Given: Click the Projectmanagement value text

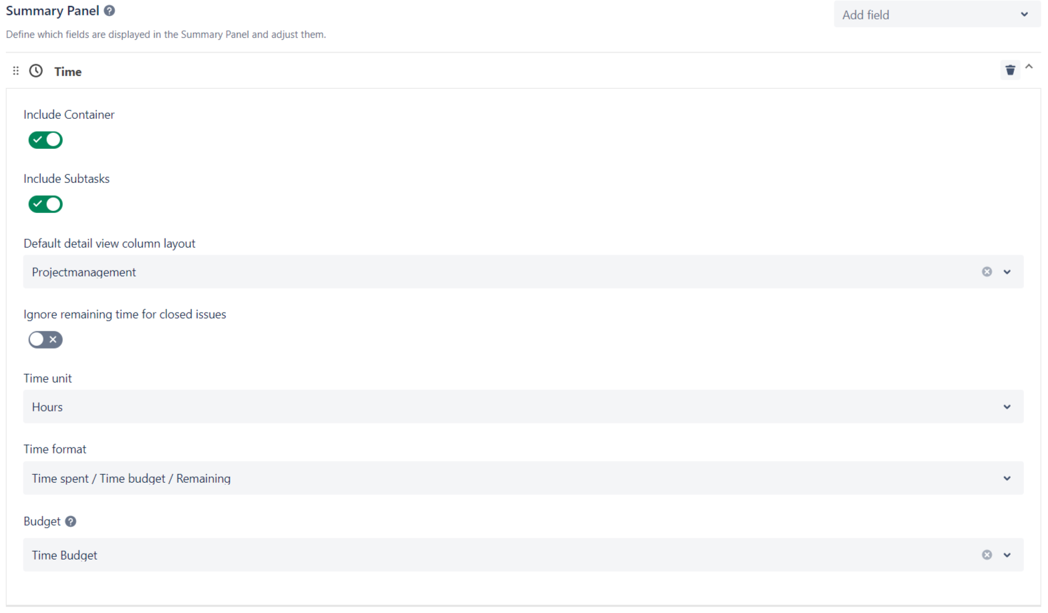Looking at the screenshot, I should click(84, 272).
